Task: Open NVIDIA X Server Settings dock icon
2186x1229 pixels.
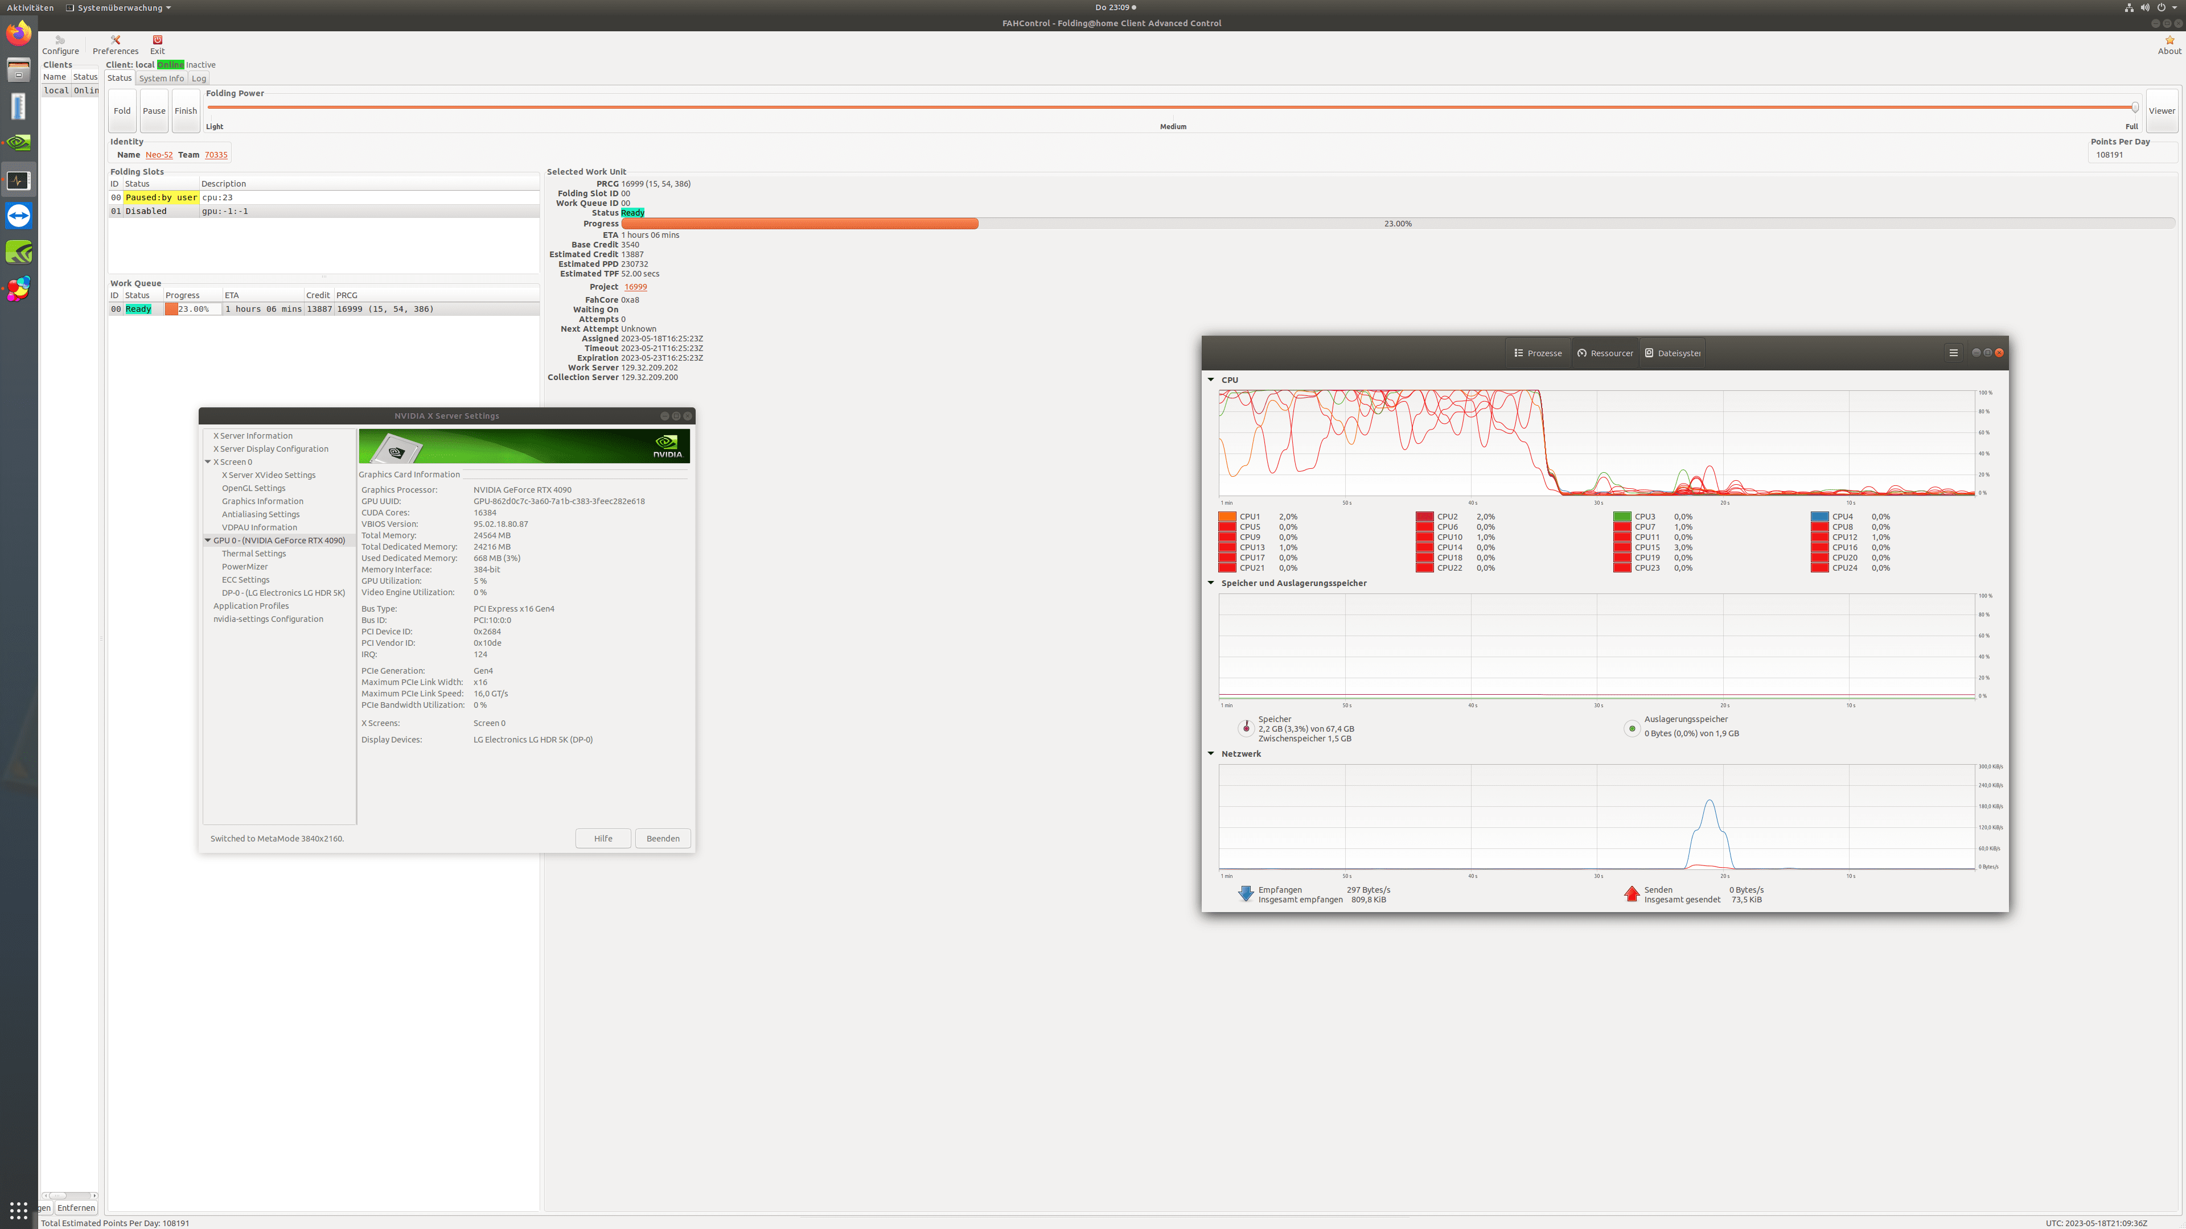Action: (19, 142)
